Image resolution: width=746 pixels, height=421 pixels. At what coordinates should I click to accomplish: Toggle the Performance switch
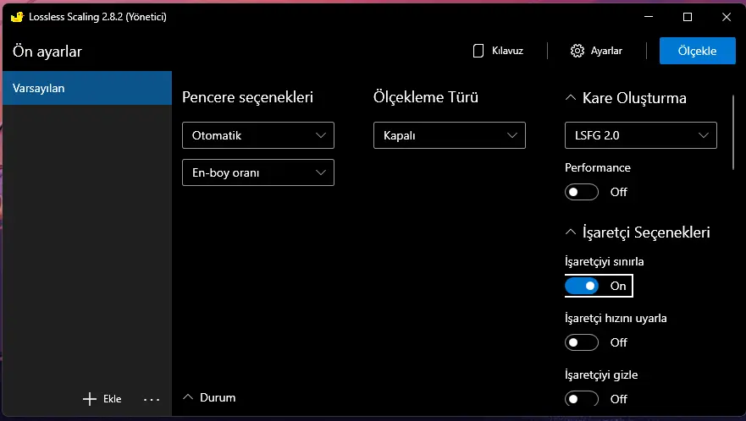582,192
